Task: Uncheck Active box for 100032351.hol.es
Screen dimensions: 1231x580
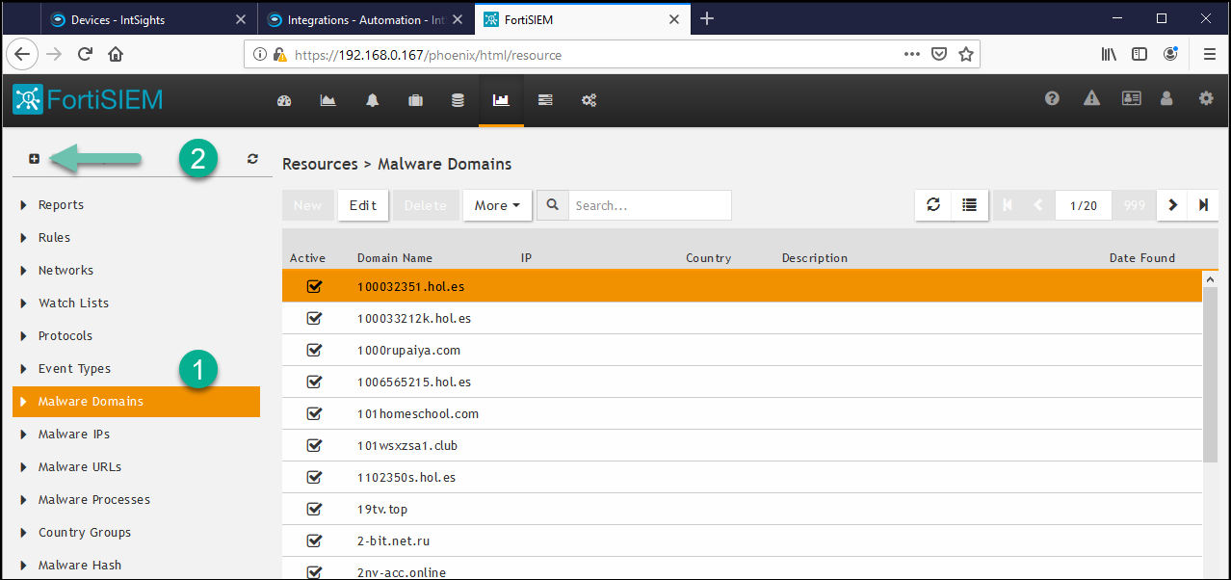Action: 314,286
